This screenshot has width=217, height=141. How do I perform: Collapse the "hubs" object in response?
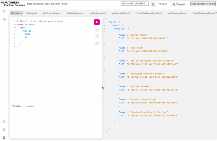[105, 25]
